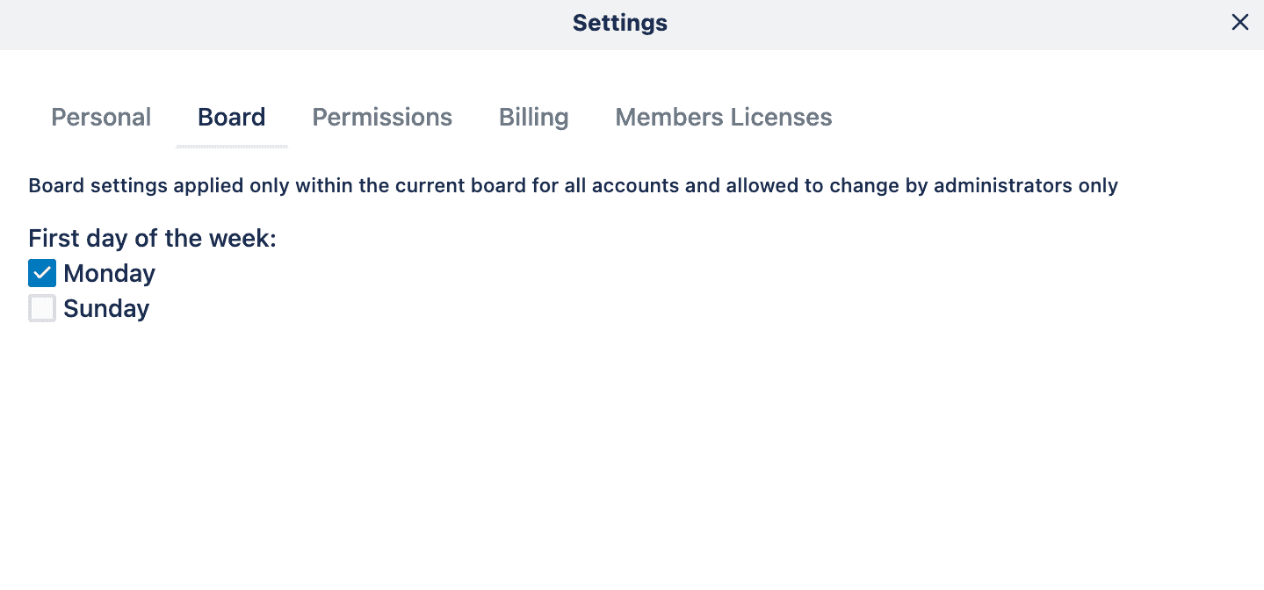Click the board settings description text
The height and width of the screenshot is (590, 1264).
(x=573, y=186)
